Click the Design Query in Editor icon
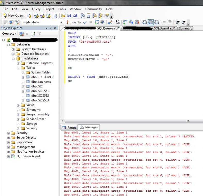The height and width of the screenshot is (196, 203). [110, 22]
